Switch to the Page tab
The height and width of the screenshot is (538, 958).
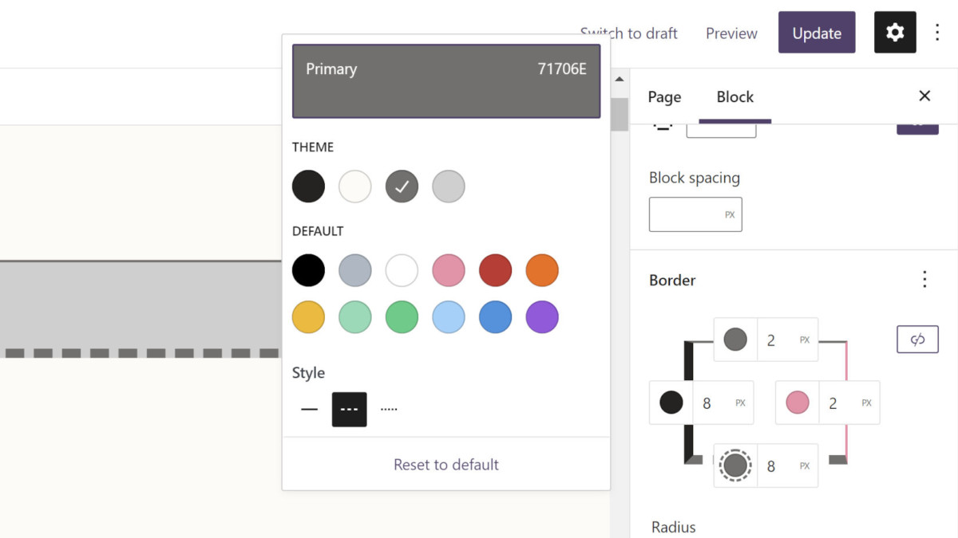[x=663, y=96]
